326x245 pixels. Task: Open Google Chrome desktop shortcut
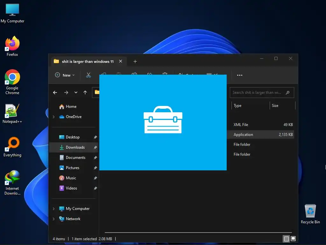pyautogui.click(x=12, y=82)
